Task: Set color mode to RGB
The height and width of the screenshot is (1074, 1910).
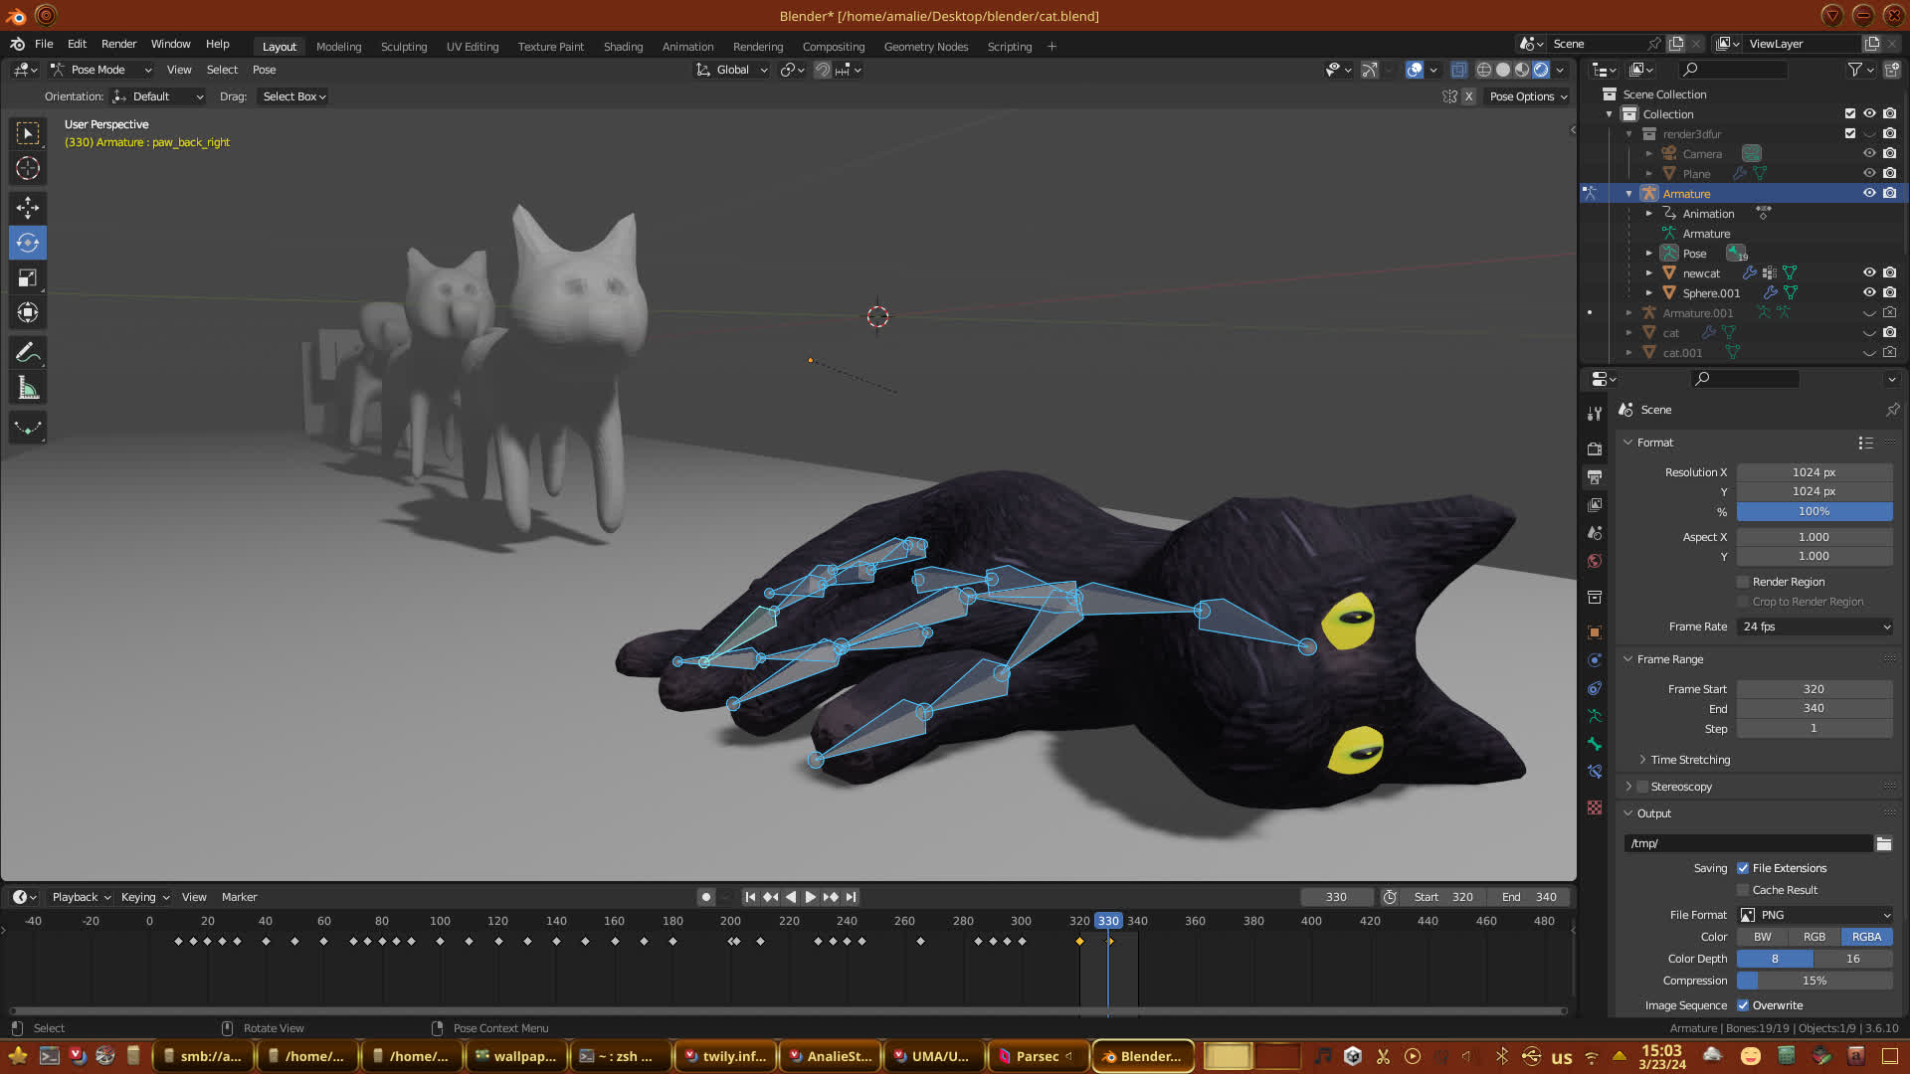Action: (1814, 937)
